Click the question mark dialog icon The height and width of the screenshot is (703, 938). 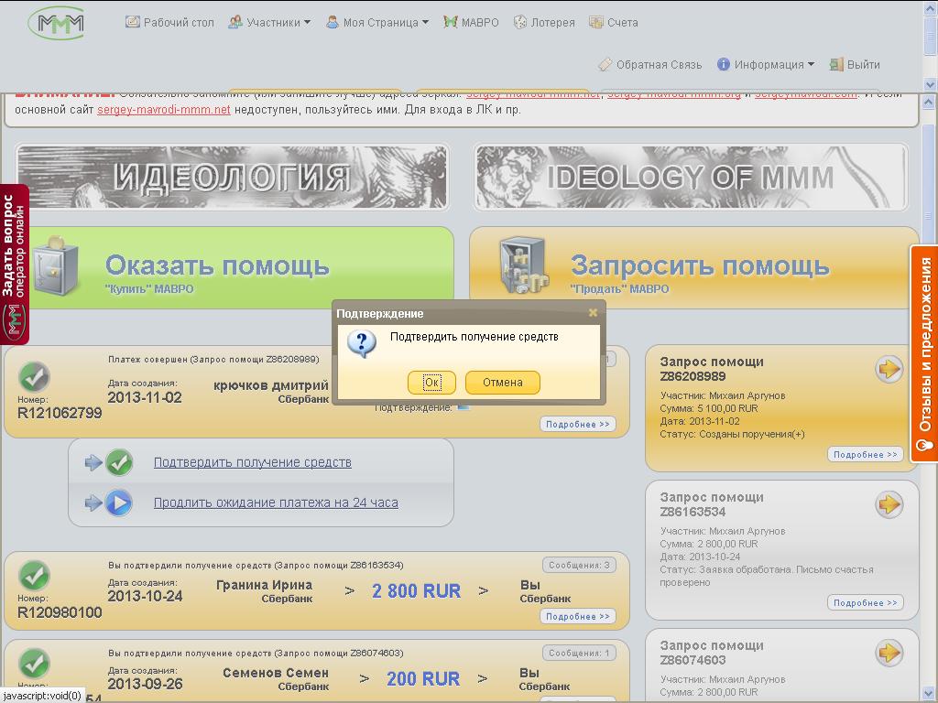click(362, 344)
